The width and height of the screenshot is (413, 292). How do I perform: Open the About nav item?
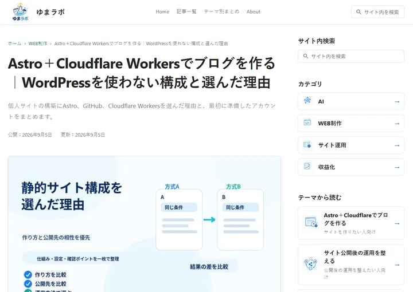pyautogui.click(x=254, y=11)
